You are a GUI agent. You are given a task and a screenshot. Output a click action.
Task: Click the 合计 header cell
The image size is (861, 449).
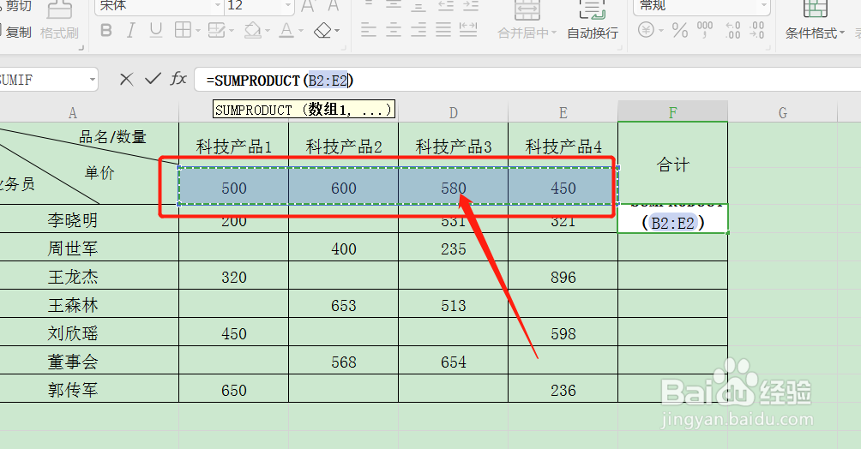click(x=672, y=164)
